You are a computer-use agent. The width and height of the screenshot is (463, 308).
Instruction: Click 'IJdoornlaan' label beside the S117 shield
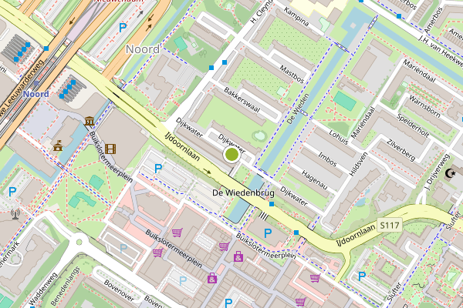[356, 235]
